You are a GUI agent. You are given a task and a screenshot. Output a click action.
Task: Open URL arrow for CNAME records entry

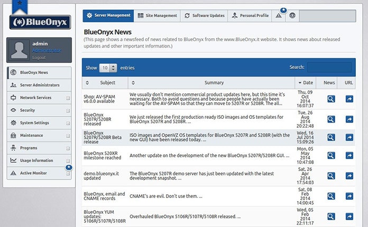(x=349, y=196)
